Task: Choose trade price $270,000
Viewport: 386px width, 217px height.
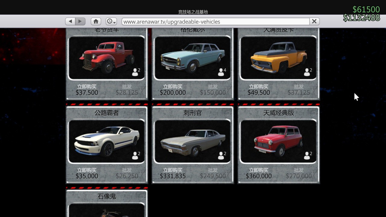Action: tap(299, 173)
